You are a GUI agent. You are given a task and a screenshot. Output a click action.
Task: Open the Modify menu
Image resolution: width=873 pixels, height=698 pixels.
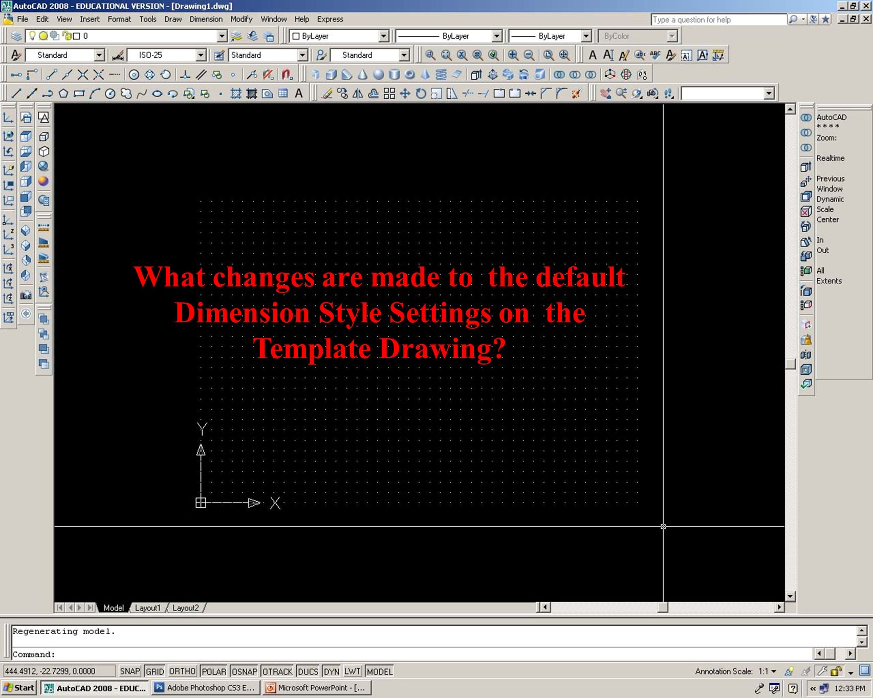(x=241, y=19)
